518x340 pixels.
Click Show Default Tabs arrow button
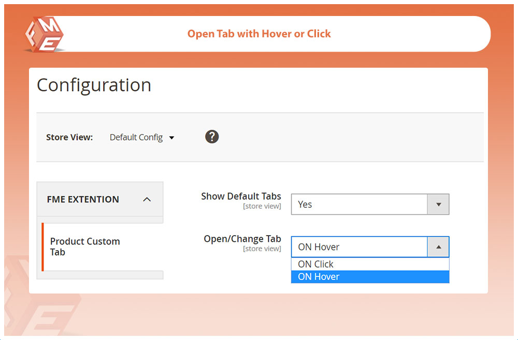(438, 205)
